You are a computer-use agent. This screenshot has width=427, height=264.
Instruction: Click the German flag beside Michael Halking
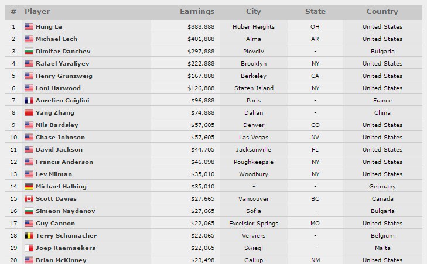29,186
